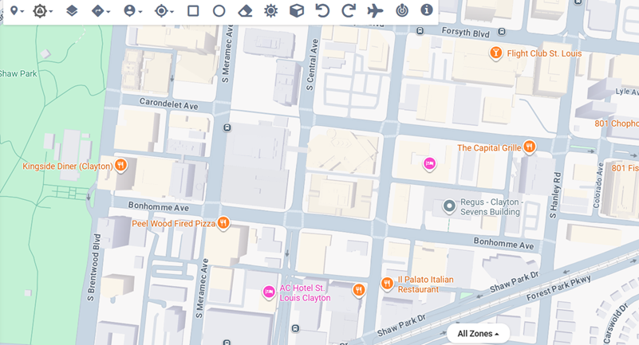The height and width of the screenshot is (345, 639).
Task: Toggle the sun brightness mode icon
Action: pos(270,10)
